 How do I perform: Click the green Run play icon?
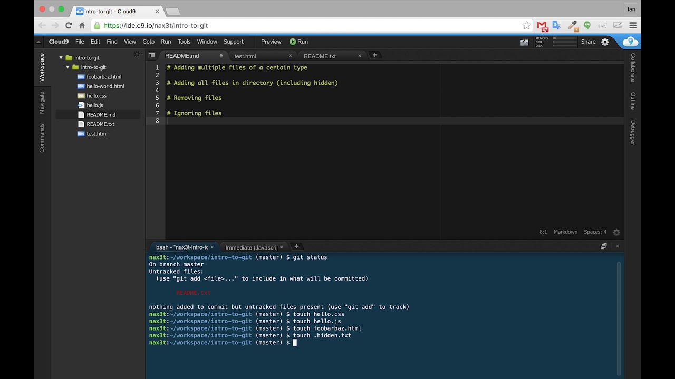pos(293,42)
